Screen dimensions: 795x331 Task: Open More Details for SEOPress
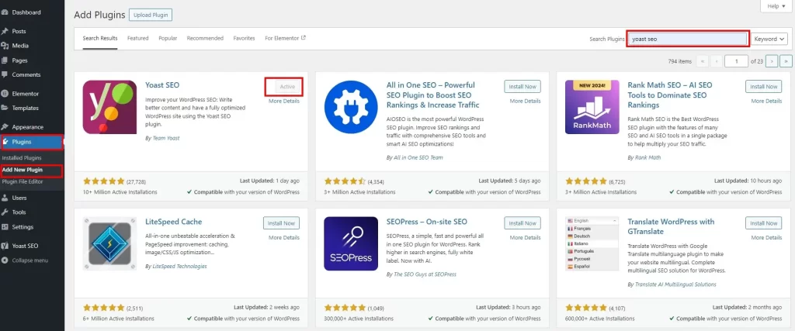pos(526,238)
